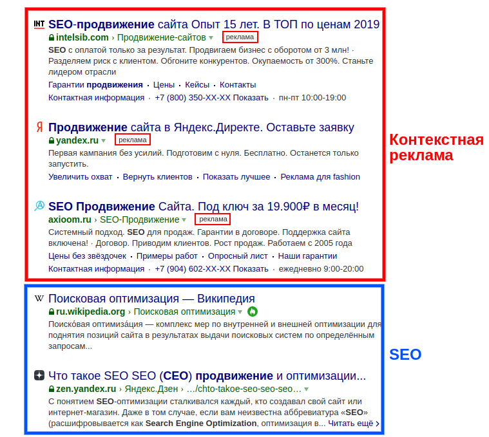Expand dropdown arrow after zen.yandex.ru path
The image size is (489, 437).
coord(306,389)
